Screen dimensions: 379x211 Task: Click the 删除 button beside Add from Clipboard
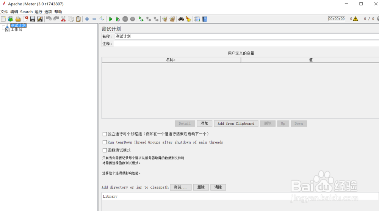click(x=268, y=123)
